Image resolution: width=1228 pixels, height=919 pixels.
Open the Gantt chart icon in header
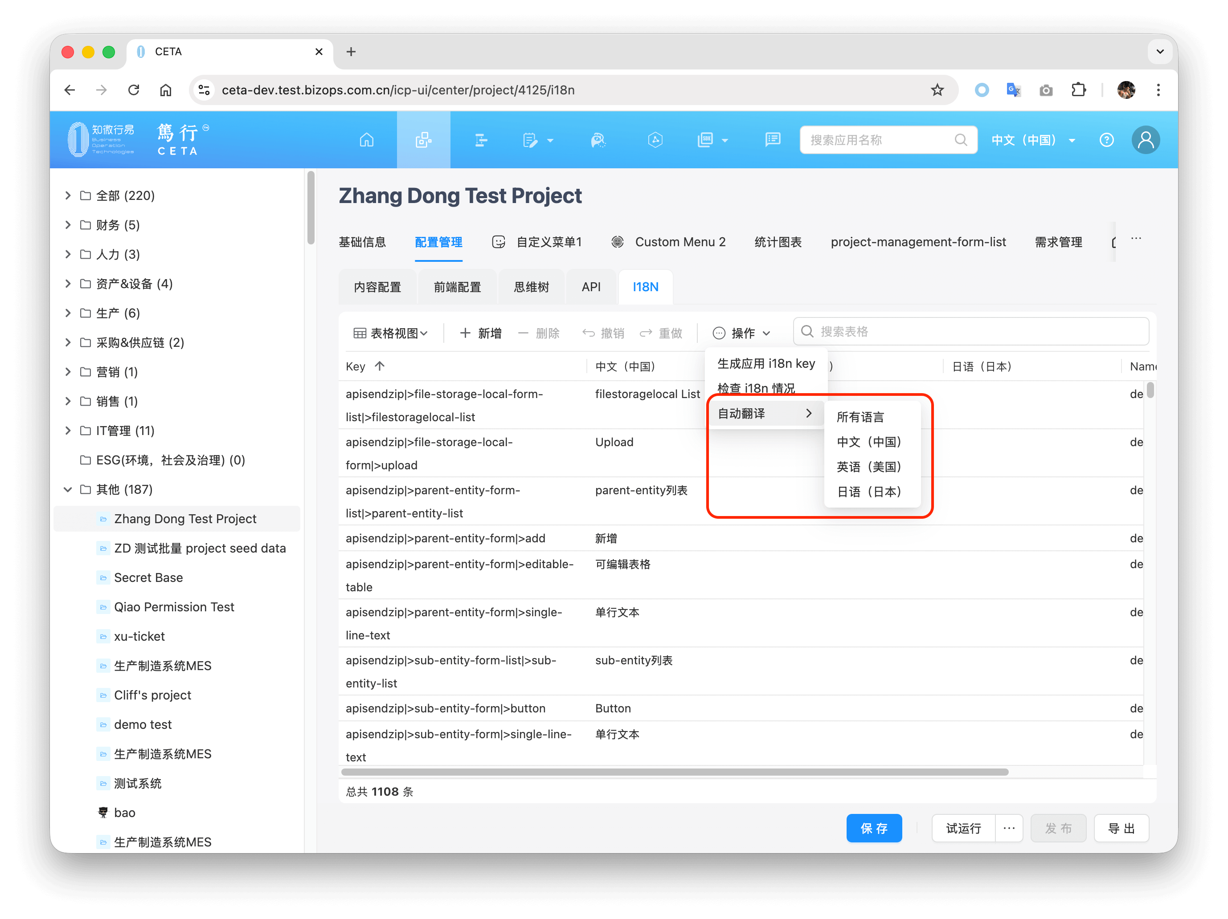481,140
